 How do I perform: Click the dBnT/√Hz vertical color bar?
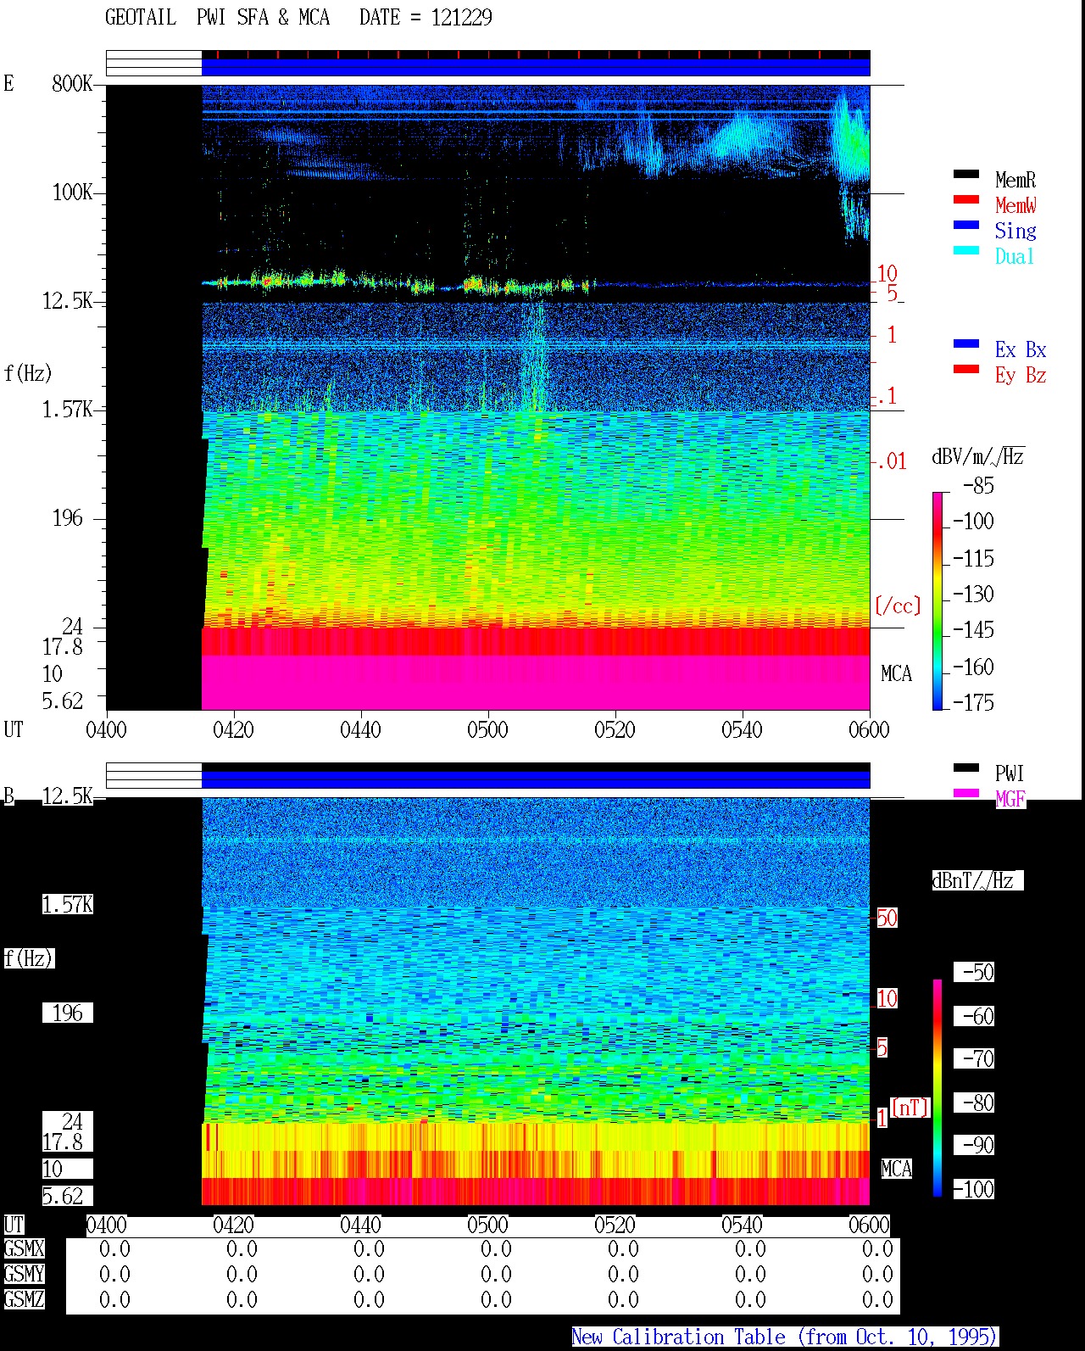pyautogui.click(x=937, y=1088)
